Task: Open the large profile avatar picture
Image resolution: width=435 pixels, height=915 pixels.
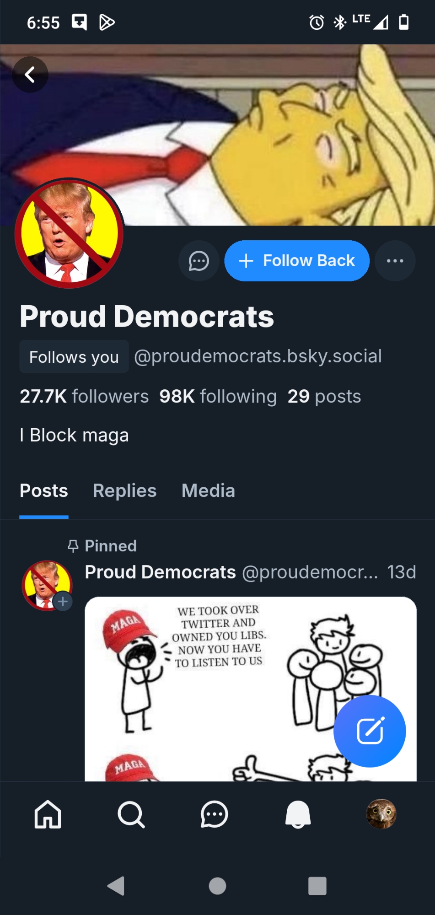Action: [69, 233]
